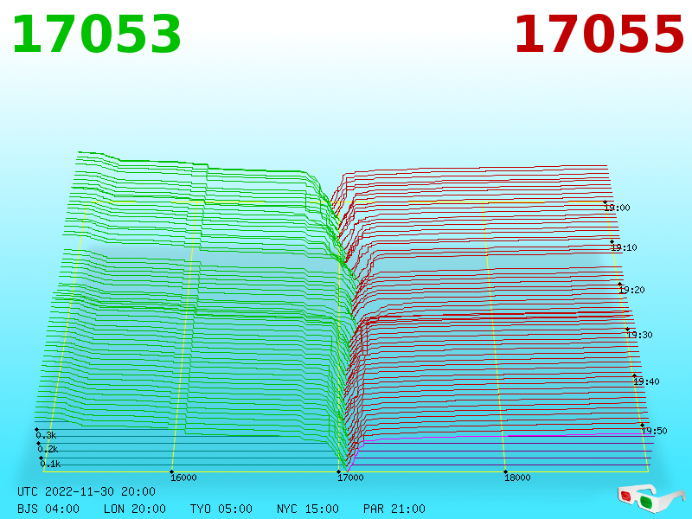Click the 0.3k volume axis label
Screen dimensions: 692x519
tap(46, 436)
